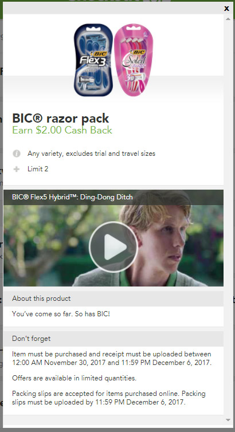Click the plus icon next to Limit 2
The width and height of the screenshot is (235, 432).
[17, 169]
